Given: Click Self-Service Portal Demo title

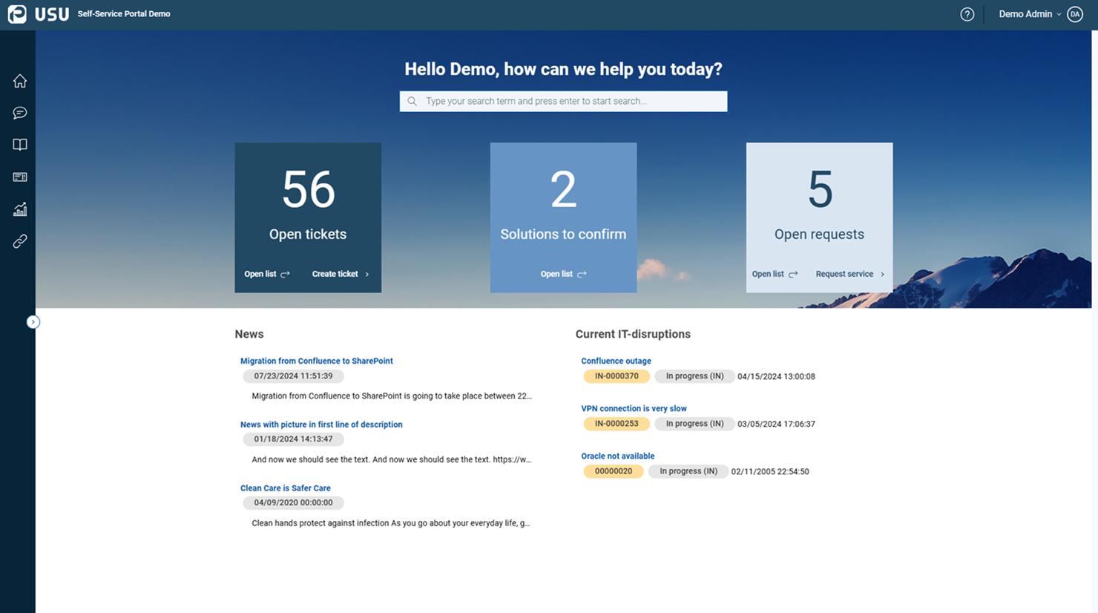Looking at the screenshot, I should click(x=124, y=14).
